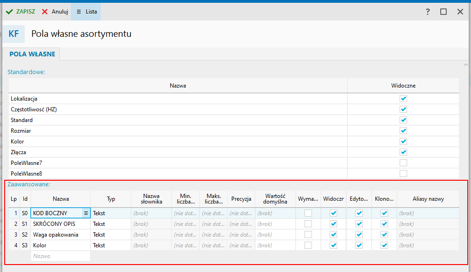Toggle Widoczne checkbox for Złącza
Viewport: 471px width, 272px height.
tap(403, 152)
